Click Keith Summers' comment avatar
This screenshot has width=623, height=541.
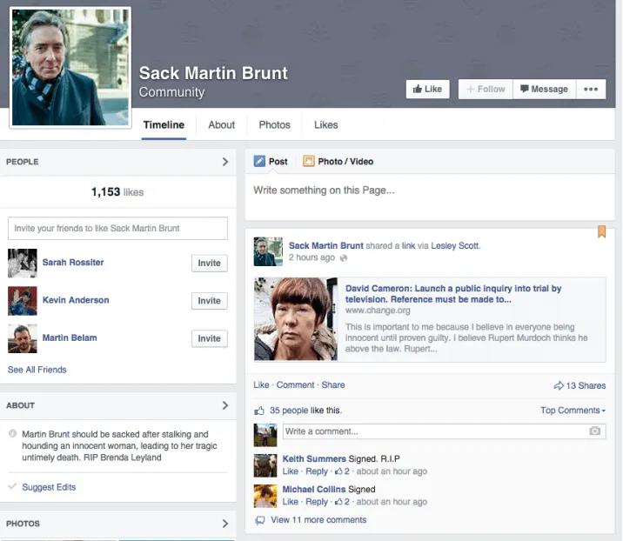265,465
